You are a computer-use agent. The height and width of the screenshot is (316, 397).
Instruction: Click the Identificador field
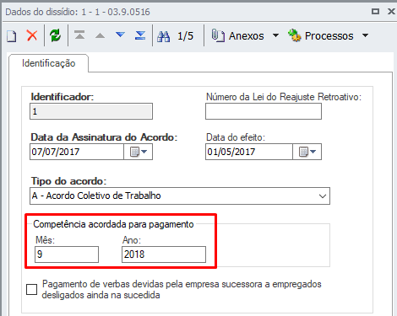tap(91, 111)
